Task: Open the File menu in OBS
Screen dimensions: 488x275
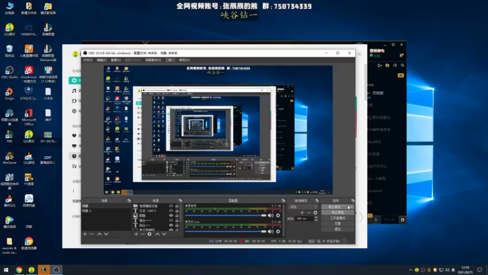Action: (88, 60)
